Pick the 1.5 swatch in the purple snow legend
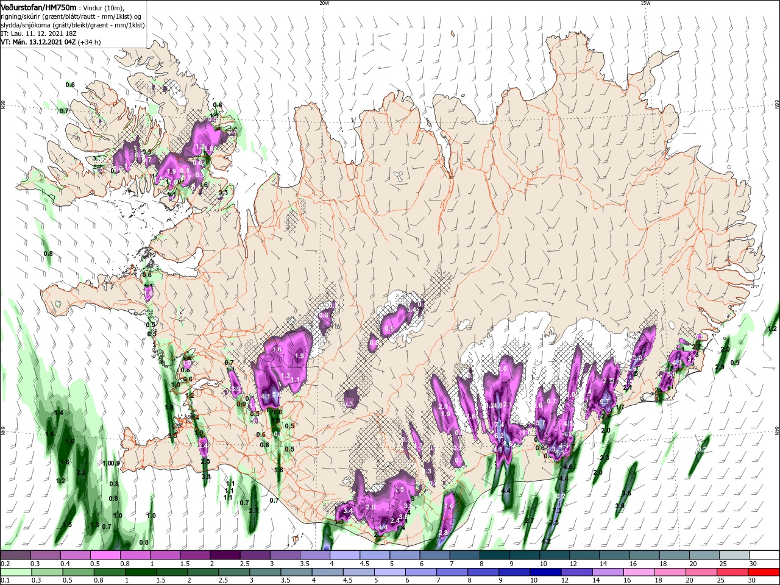This screenshot has width=780, height=585. (194, 555)
